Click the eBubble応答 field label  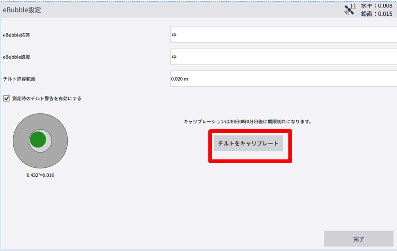[17, 35]
